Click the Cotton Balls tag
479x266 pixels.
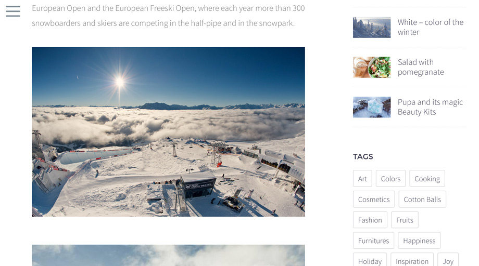pyautogui.click(x=422, y=199)
